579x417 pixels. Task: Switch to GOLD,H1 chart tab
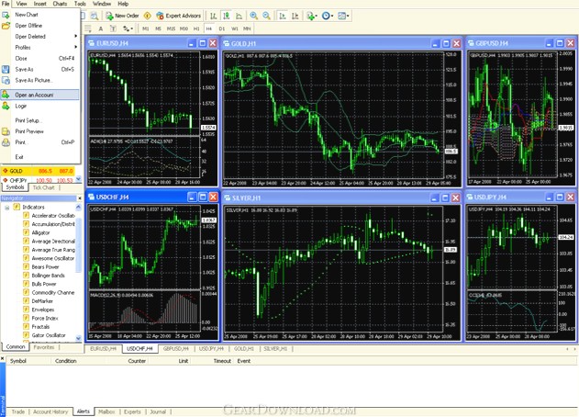(x=244, y=349)
